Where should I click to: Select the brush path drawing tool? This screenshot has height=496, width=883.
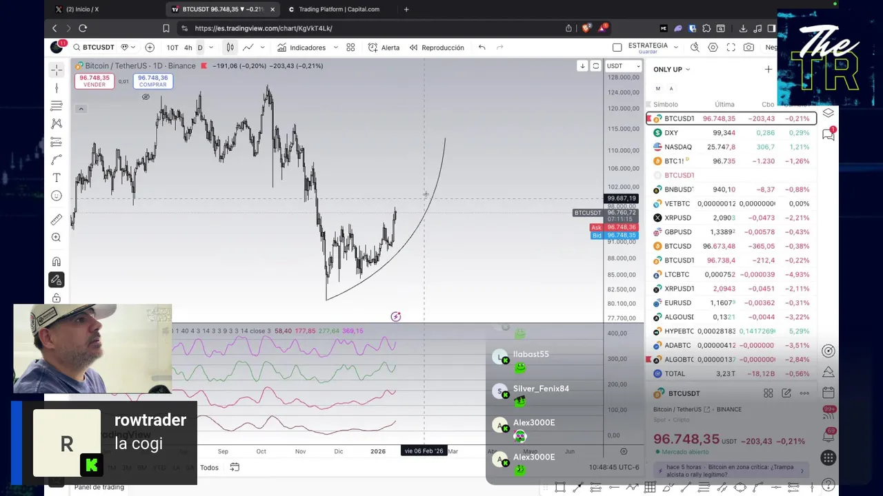pyautogui.click(x=57, y=160)
